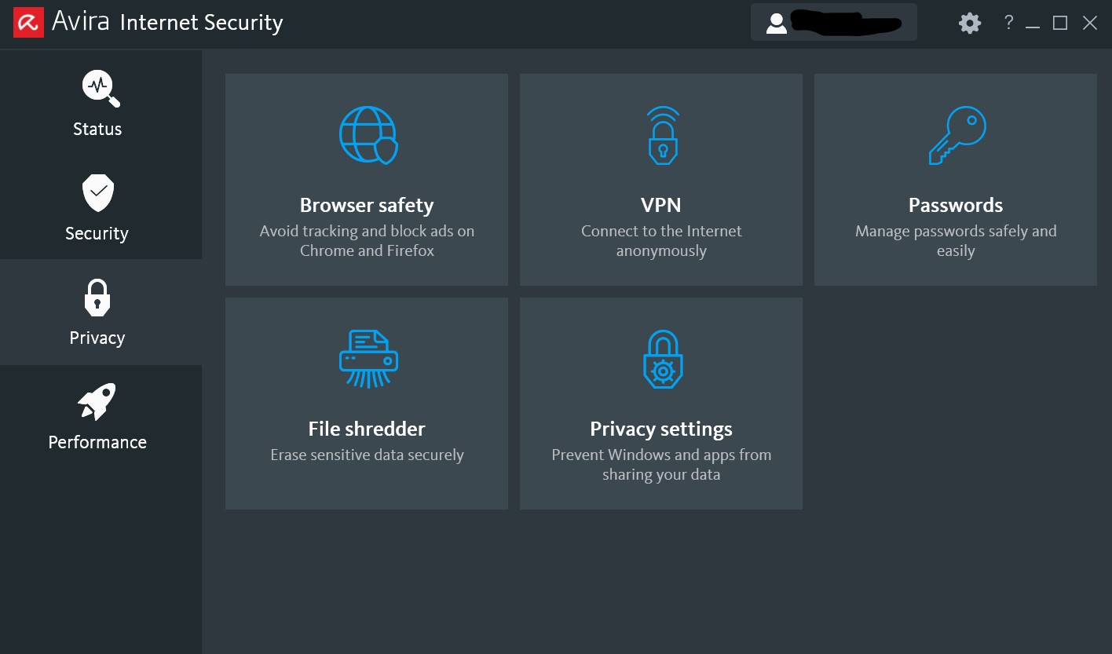The width and height of the screenshot is (1112, 654).
Task: Click the Passwords key icon
Action: [x=957, y=135]
